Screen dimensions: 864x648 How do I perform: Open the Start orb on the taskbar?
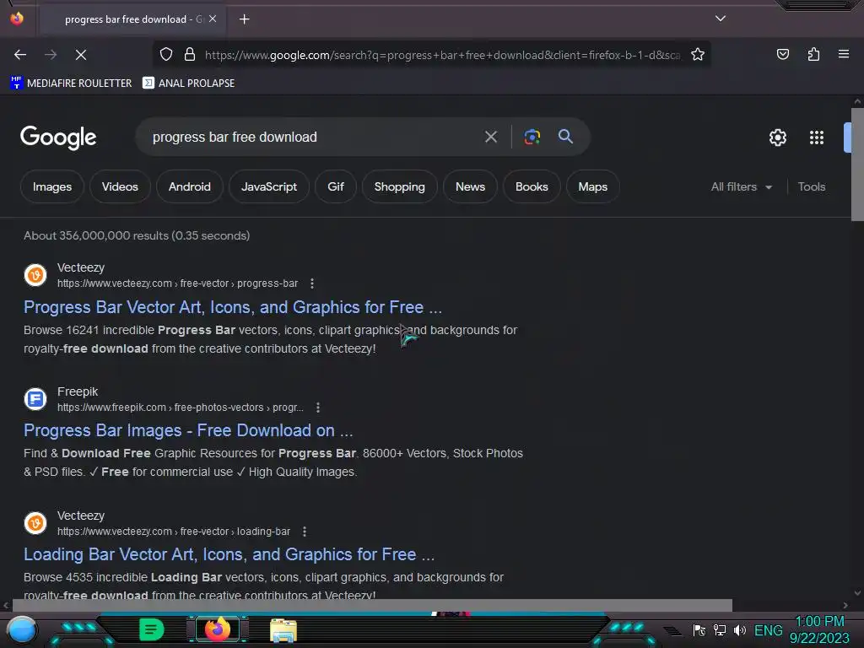22,629
